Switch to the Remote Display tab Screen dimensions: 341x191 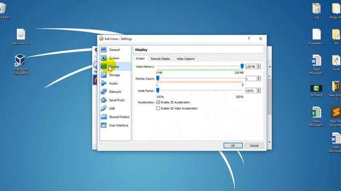tap(160, 59)
